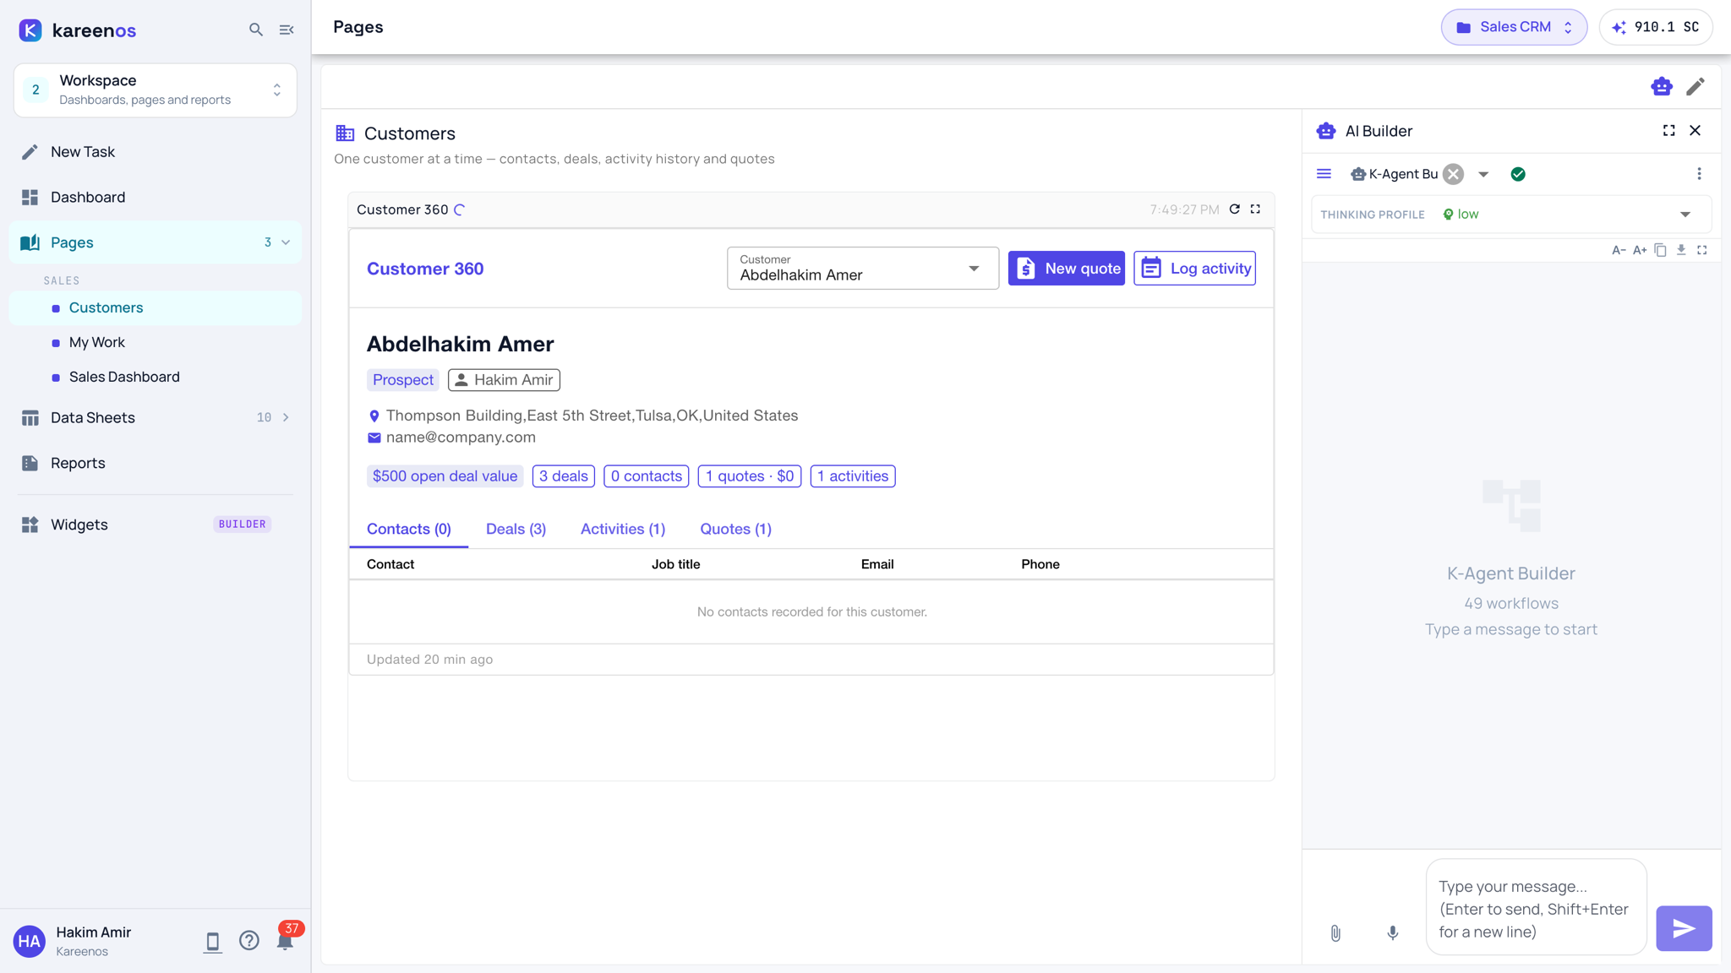Click the Phone column header
The image size is (1731, 973).
[1040, 564]
